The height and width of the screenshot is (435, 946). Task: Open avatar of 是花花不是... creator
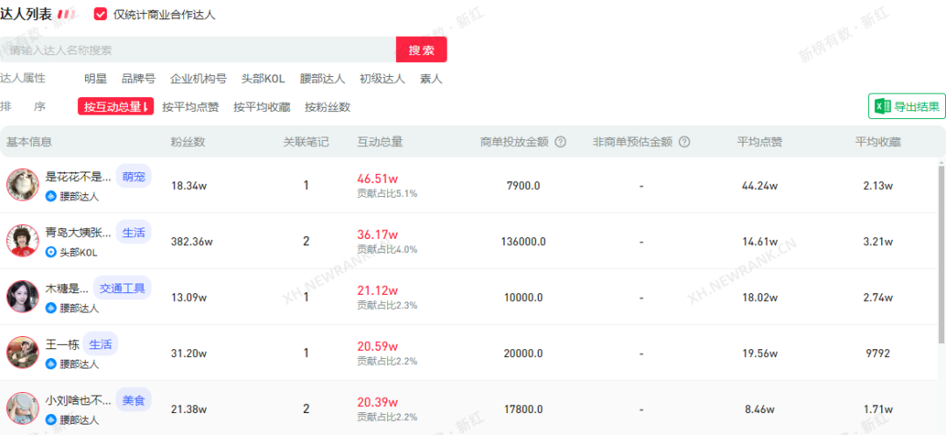point(22,185)
